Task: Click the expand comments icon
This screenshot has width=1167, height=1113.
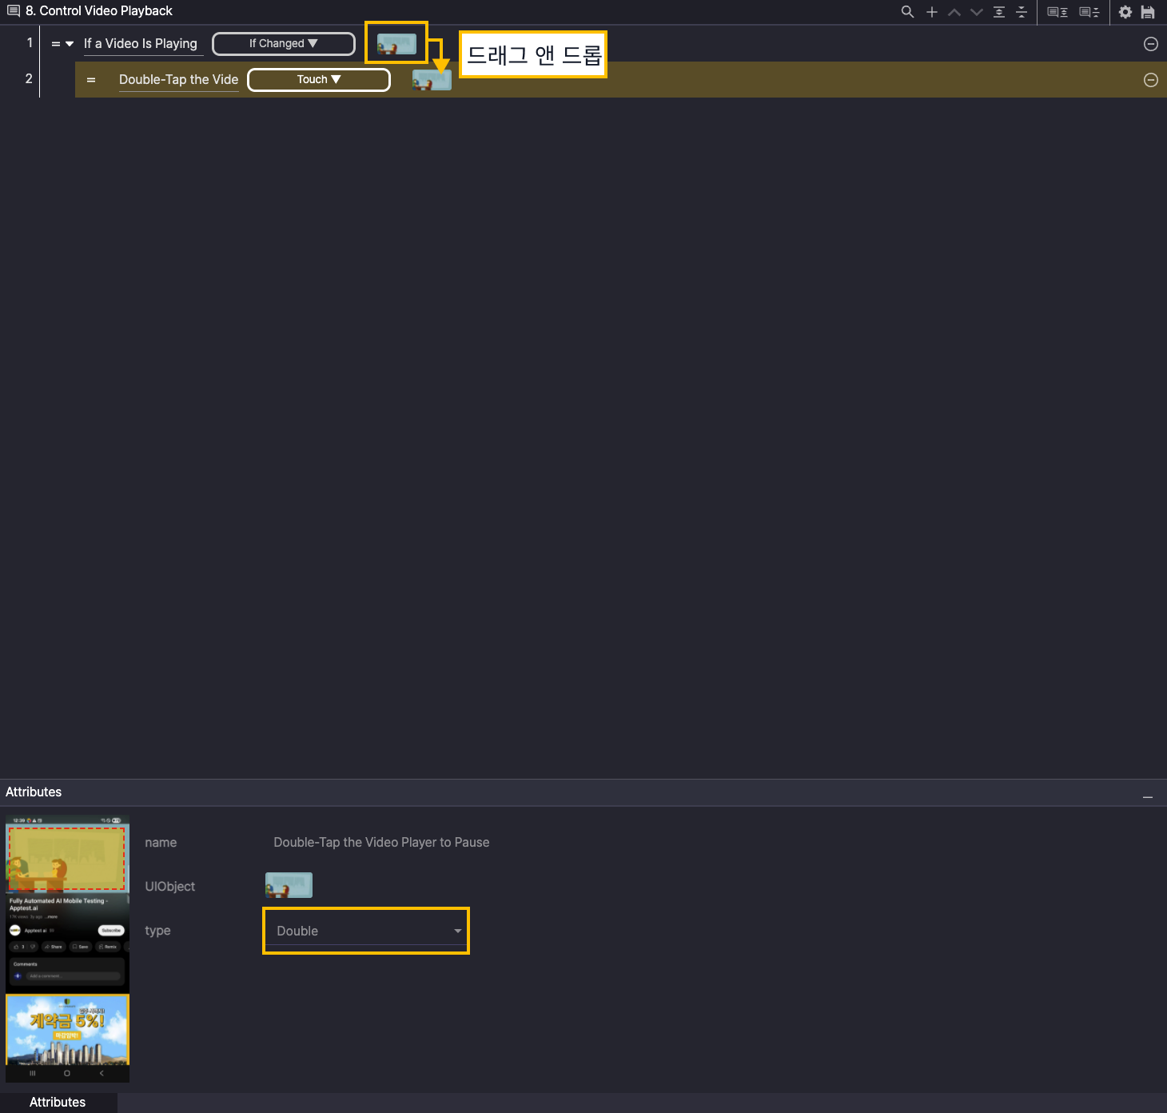Action: (1057, 12)
